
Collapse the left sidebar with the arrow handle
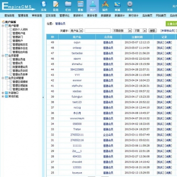tap(43, 97)
